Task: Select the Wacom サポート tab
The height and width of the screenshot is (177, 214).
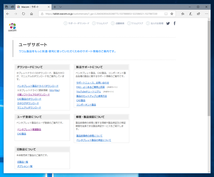Action: [x=34, y=7]
